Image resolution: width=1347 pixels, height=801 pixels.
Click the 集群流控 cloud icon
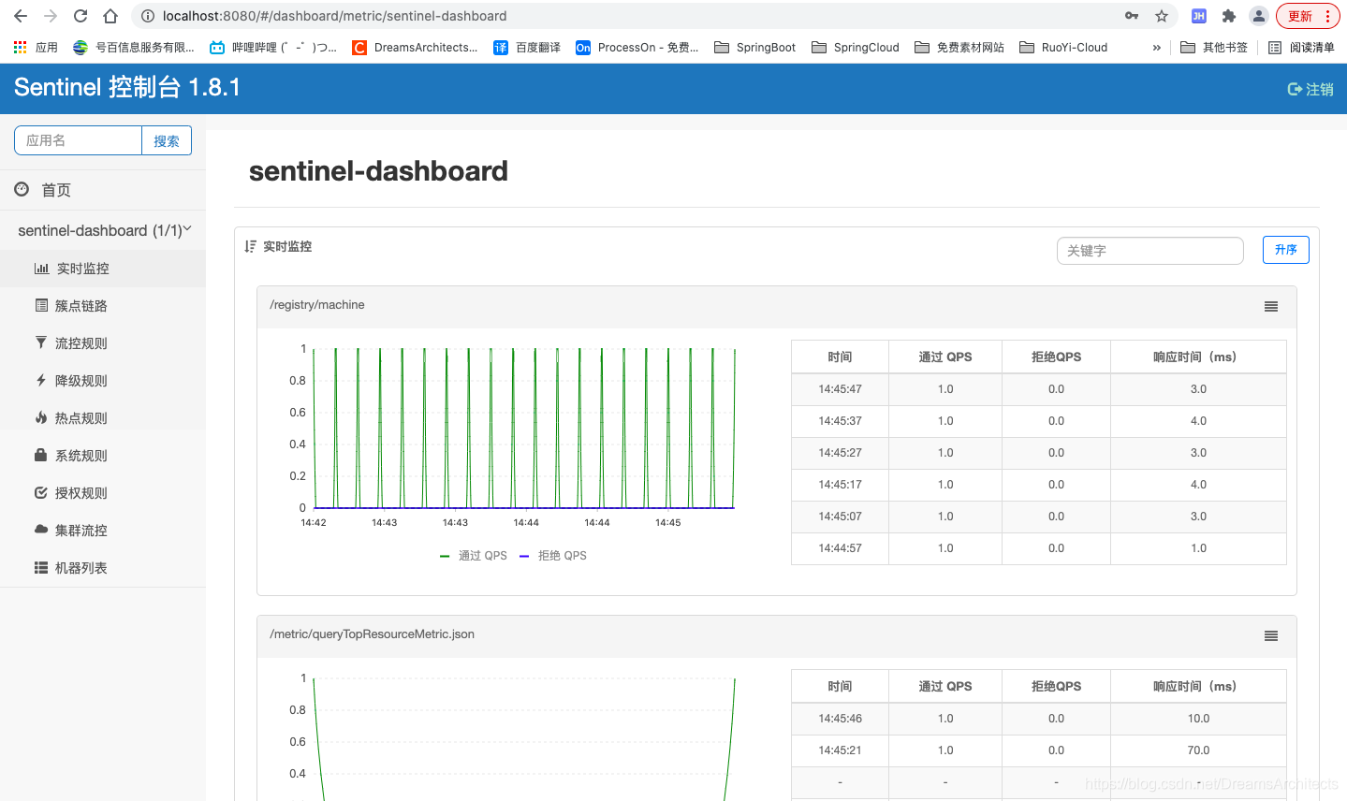coord(41,529)
